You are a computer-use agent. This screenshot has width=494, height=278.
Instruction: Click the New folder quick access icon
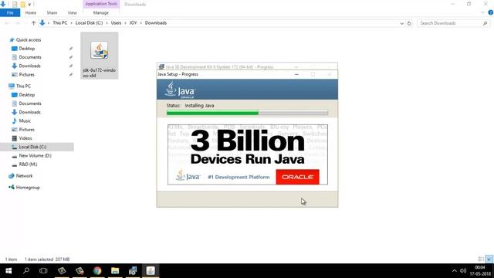tap(22, 5)
